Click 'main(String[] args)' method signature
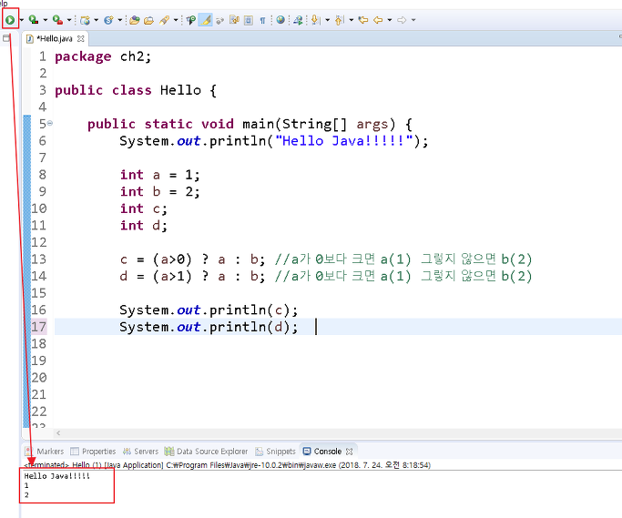Viewport: 622px width, 518px height. click(319, 124)
